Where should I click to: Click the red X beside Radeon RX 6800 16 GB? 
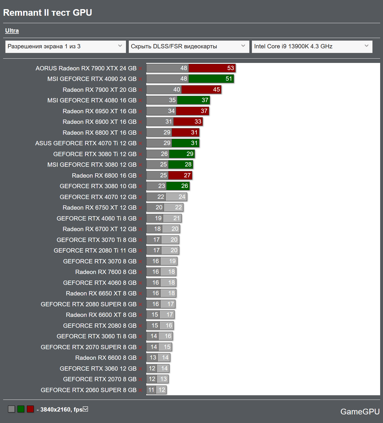(140, 176)
